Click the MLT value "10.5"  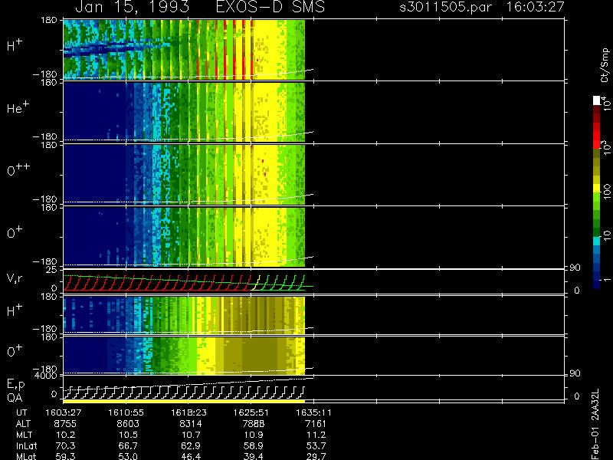pyautogui.click(x=129, y=435)
